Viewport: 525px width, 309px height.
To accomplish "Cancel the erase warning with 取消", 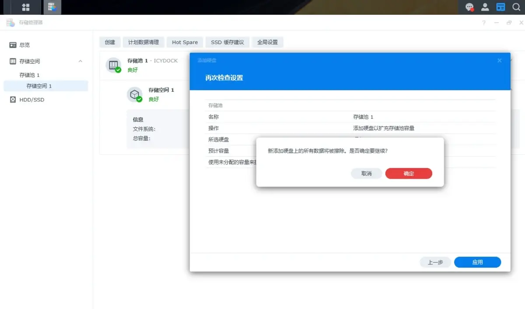I will pyautogui.click(x=366, y=174).
